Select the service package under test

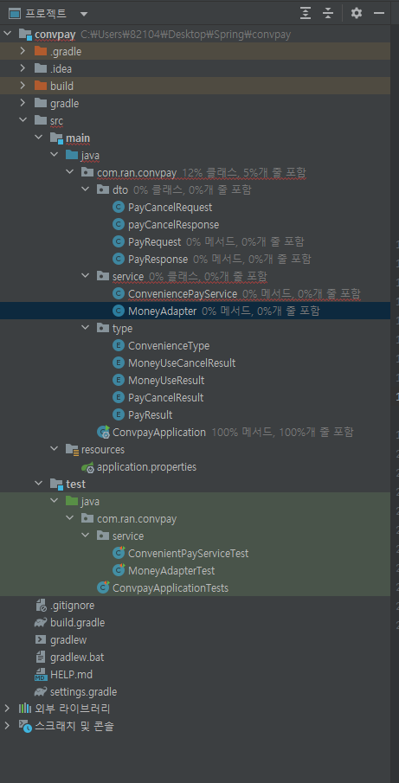[x=128, y=536]
